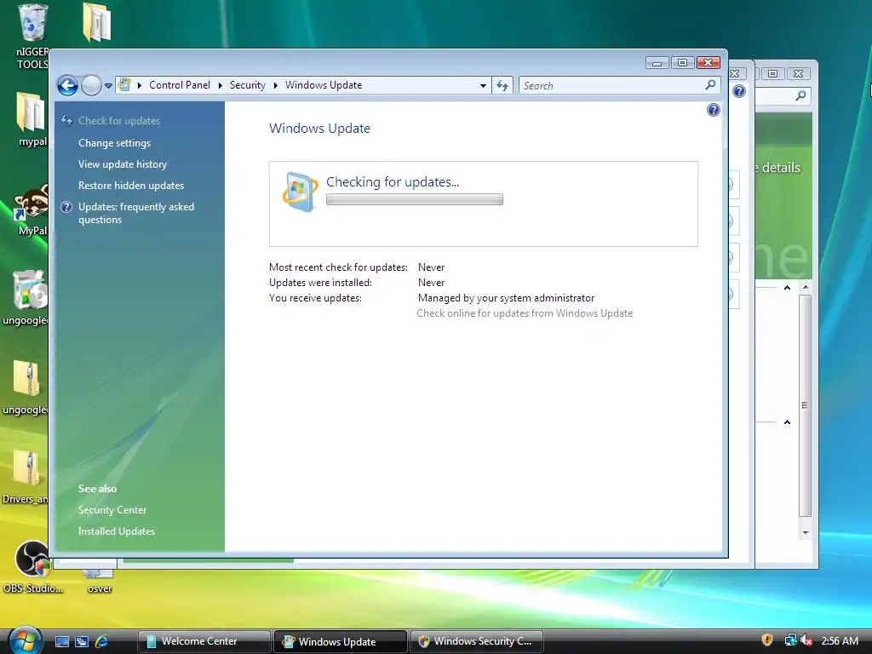Click Check for updates in sidebar
Screen dimensions: 872x654
[119, 121]
